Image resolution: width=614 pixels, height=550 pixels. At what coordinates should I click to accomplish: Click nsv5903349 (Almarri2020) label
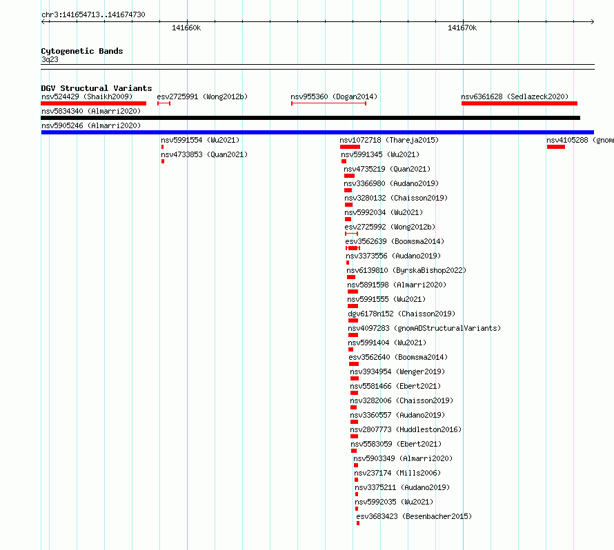tap(403, 458)
